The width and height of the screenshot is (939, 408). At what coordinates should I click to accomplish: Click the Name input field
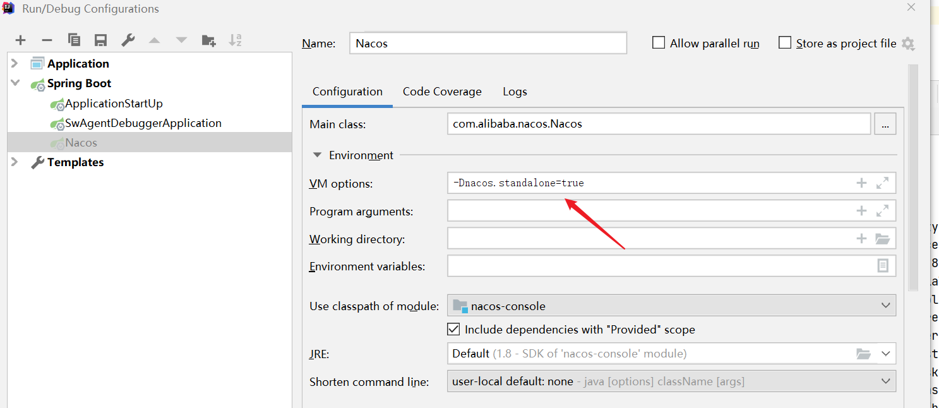487,44
